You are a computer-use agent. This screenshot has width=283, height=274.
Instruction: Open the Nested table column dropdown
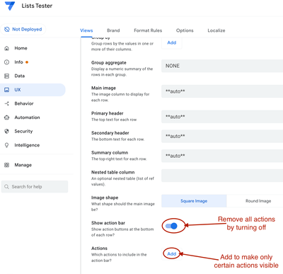click(x=222, y=176)
